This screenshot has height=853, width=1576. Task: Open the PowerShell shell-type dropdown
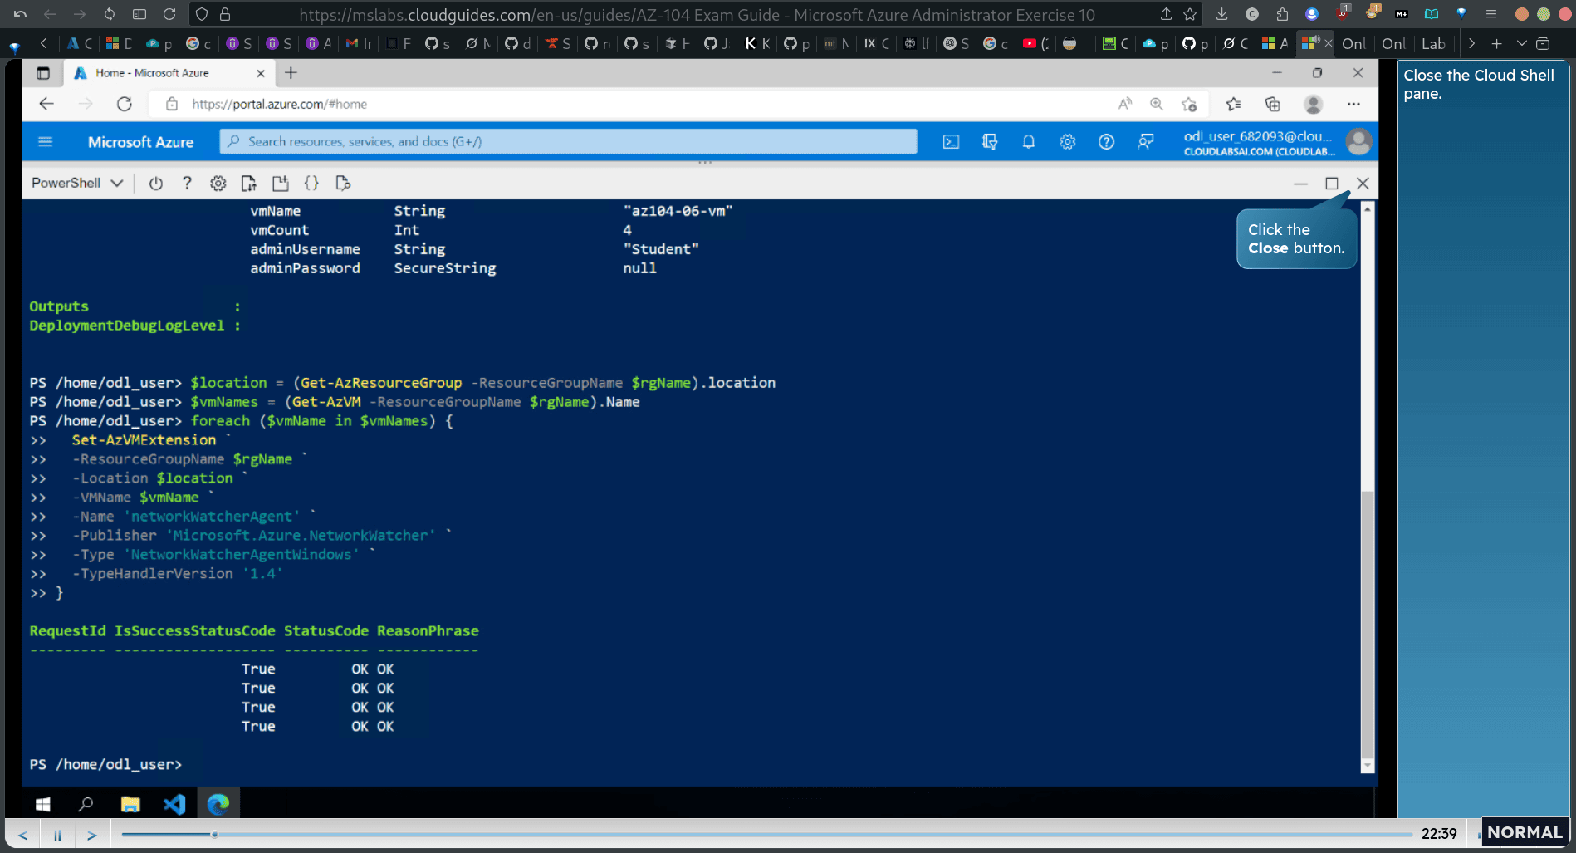tap(77, 183)
